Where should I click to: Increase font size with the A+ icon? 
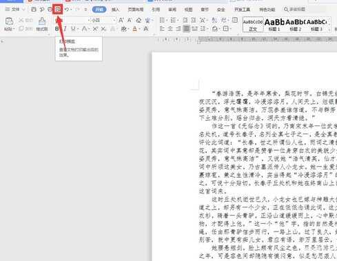pos(121,21)
